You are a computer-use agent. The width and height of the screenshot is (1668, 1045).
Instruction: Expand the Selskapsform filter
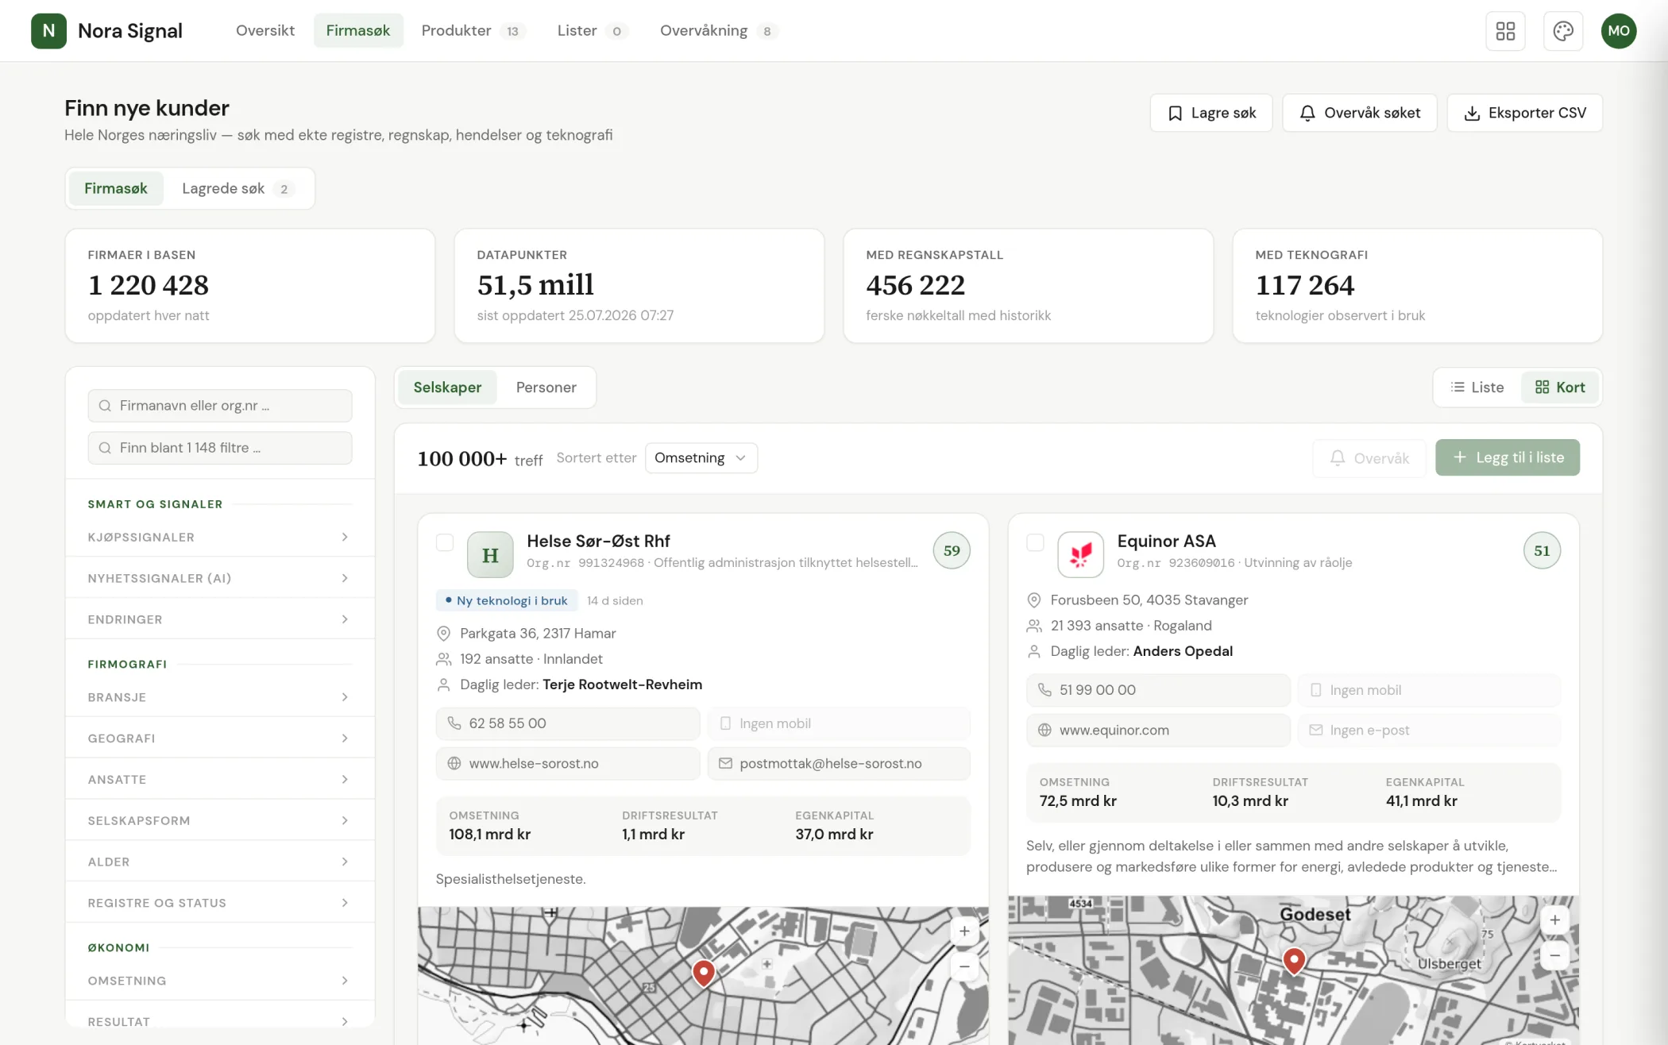pyautogui.click(x=220, y=821)
